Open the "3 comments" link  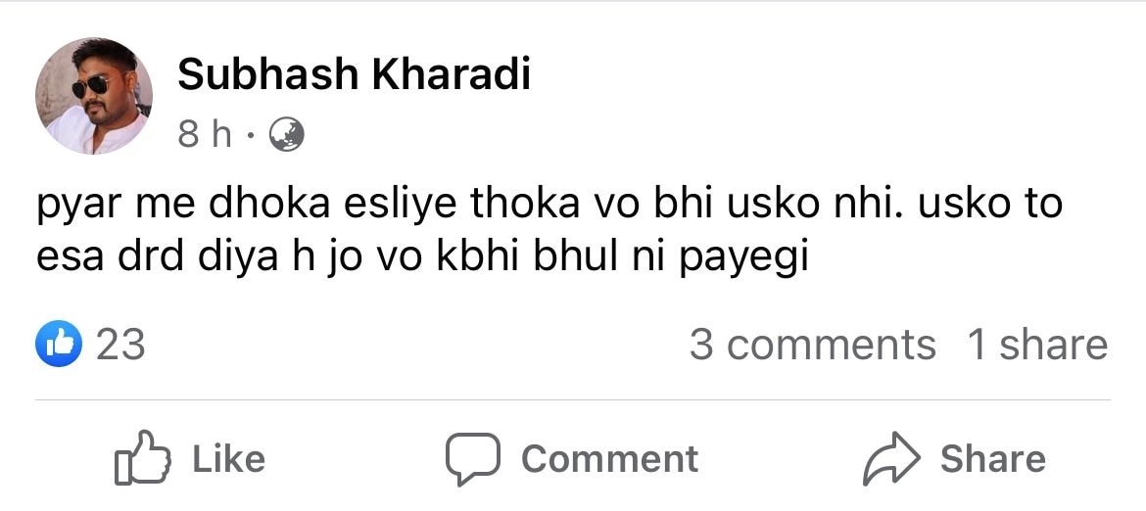click(x=812, y=345)
